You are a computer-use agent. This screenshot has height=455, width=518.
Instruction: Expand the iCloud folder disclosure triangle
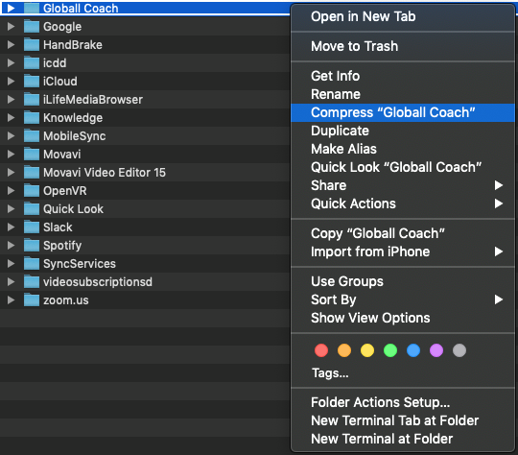11,81
